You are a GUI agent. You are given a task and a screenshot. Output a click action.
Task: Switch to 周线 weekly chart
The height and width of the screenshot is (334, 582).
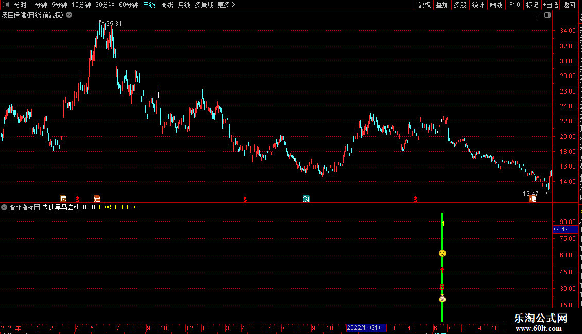tap(167, 5)
